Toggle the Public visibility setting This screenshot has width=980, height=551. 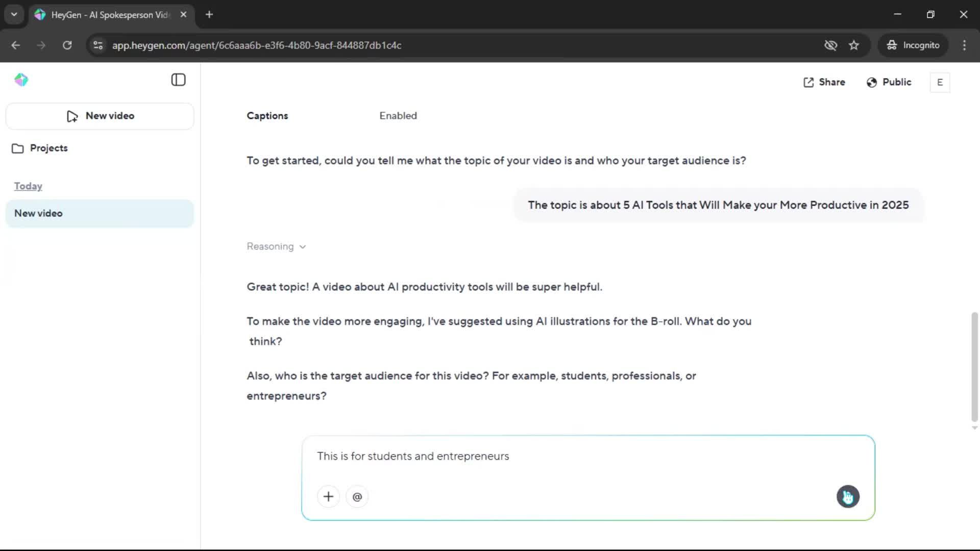[889, 82]
